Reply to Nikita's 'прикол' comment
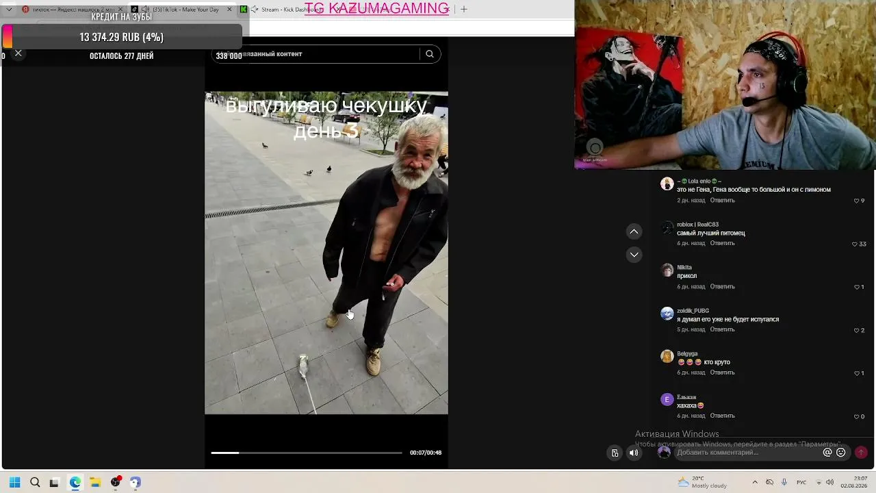The height and width of the screenshot is (493, 876). (x=722, y=287)
